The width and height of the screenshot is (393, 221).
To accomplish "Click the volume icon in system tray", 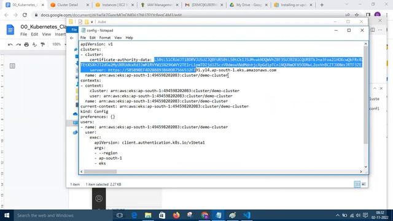I will click(358, 215).
